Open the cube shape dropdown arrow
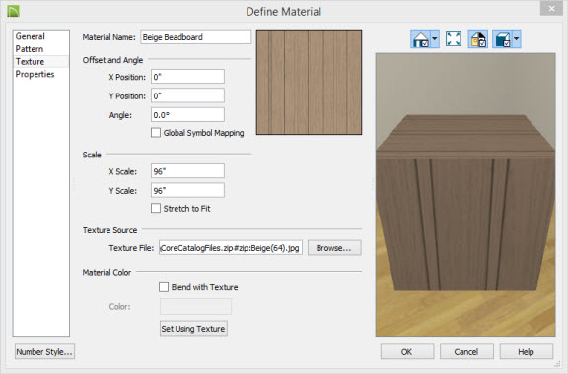Image resolution: width=568 pixels, height=374 pixels. (x=517, y=39)
